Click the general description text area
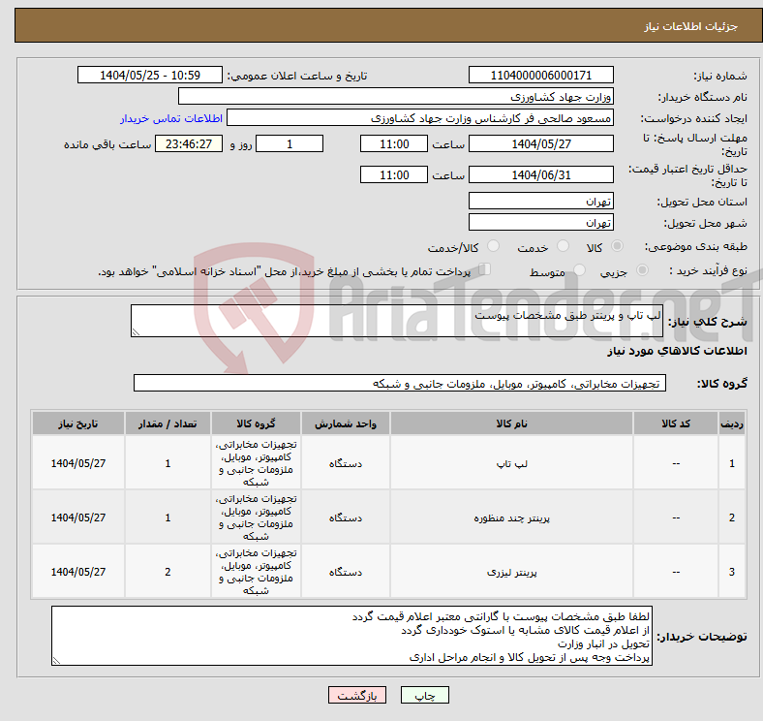 (397, 321)
